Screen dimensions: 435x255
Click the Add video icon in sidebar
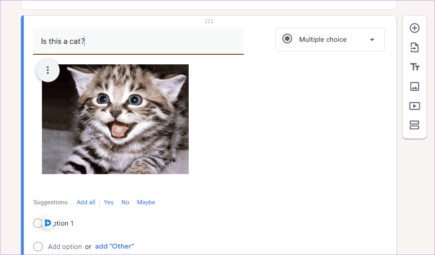pyautogui.click(x=414, y=106)
